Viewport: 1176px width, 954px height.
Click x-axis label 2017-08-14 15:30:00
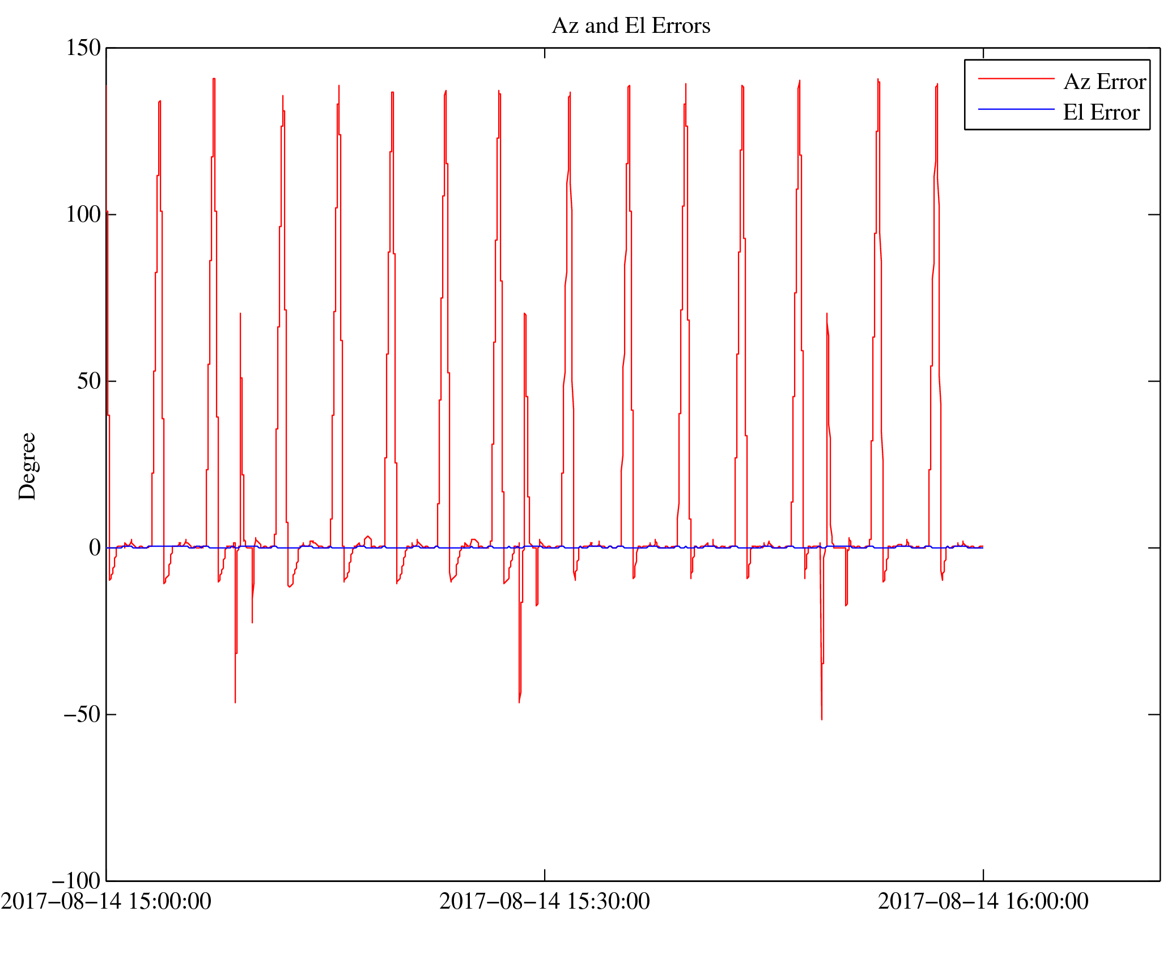coord(545,901)
